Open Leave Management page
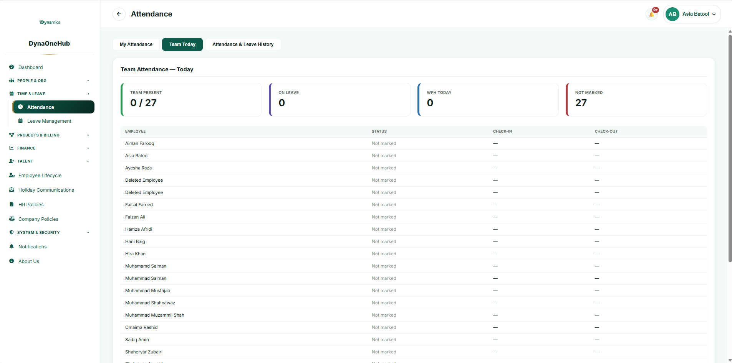This screenshot has height=363, width=732. click(x=49, y=121)
